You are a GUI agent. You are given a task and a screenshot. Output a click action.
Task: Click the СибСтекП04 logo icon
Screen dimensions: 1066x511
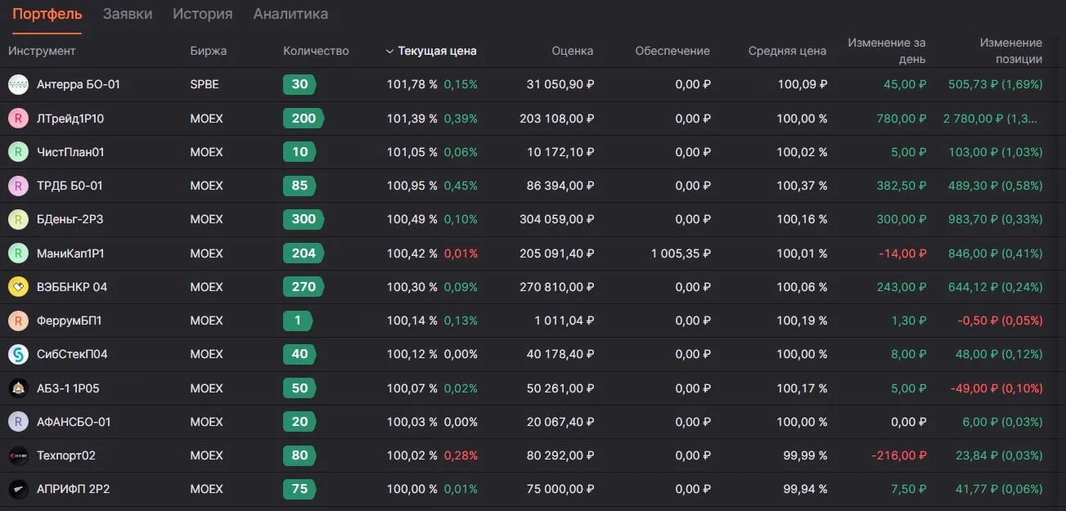click(x=18, y=354)
